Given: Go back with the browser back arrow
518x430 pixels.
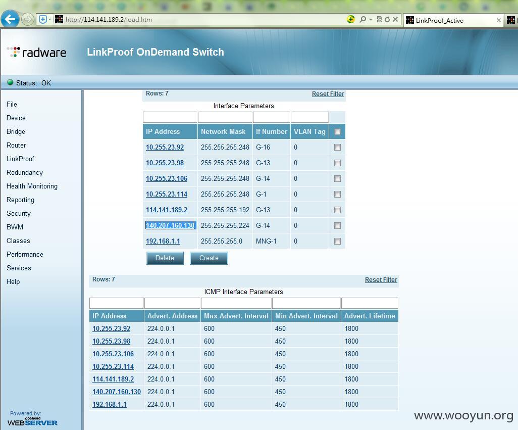Looking at the screenshot, I should coord(10,19).
